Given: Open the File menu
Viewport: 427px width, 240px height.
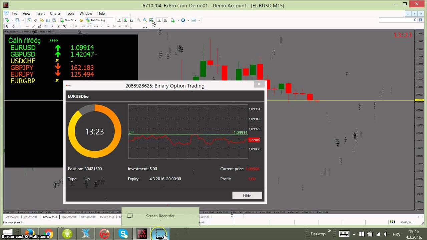Looking at the screenshot, I should (15, 13).
